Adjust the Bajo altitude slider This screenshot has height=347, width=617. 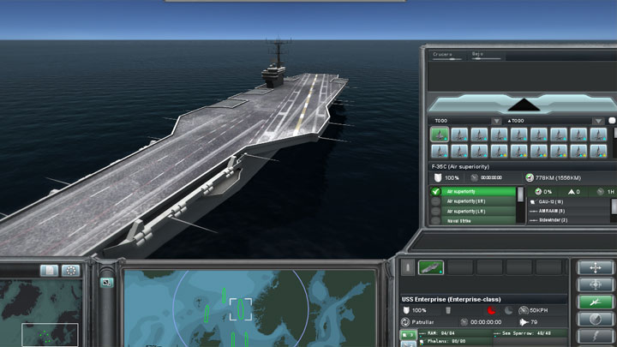click(x=487, y=59)
